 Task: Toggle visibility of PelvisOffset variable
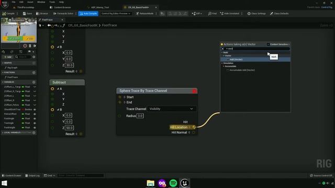tap(35, 114)
